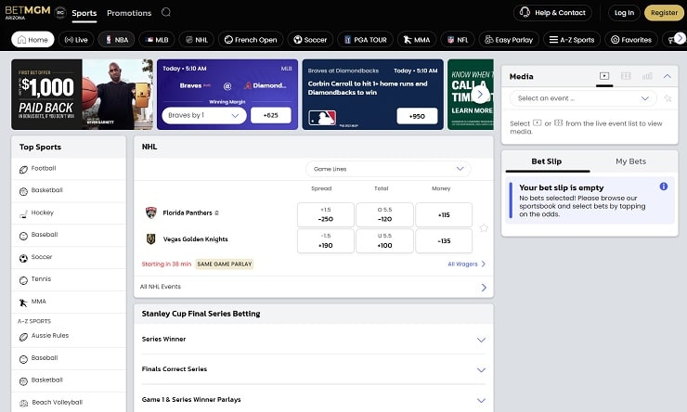The width and height of the screenshot is (687, 412).
Task: Click the Soccer ball sidebar icon
Action: coord(23,258)
